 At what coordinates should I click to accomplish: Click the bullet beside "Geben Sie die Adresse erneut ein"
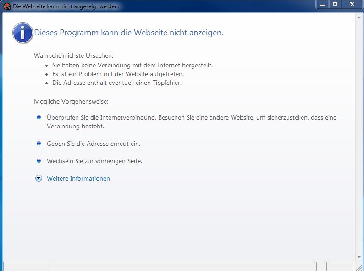pyautogui.click(x=39, y=144)
